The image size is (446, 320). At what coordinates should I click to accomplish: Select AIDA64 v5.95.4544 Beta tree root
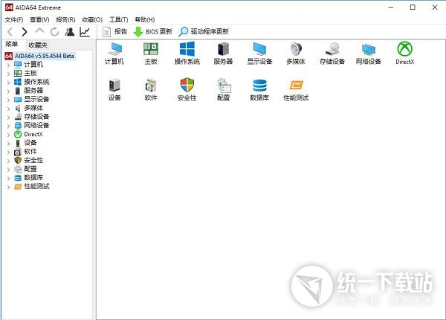(45, 56)
